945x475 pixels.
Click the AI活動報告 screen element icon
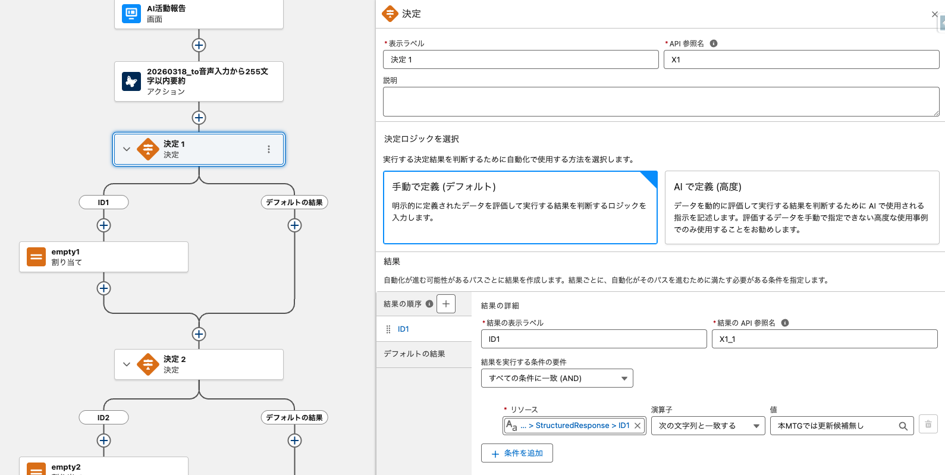[131, 14]
